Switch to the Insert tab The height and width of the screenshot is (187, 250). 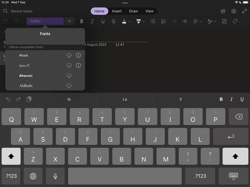[117, 11]
